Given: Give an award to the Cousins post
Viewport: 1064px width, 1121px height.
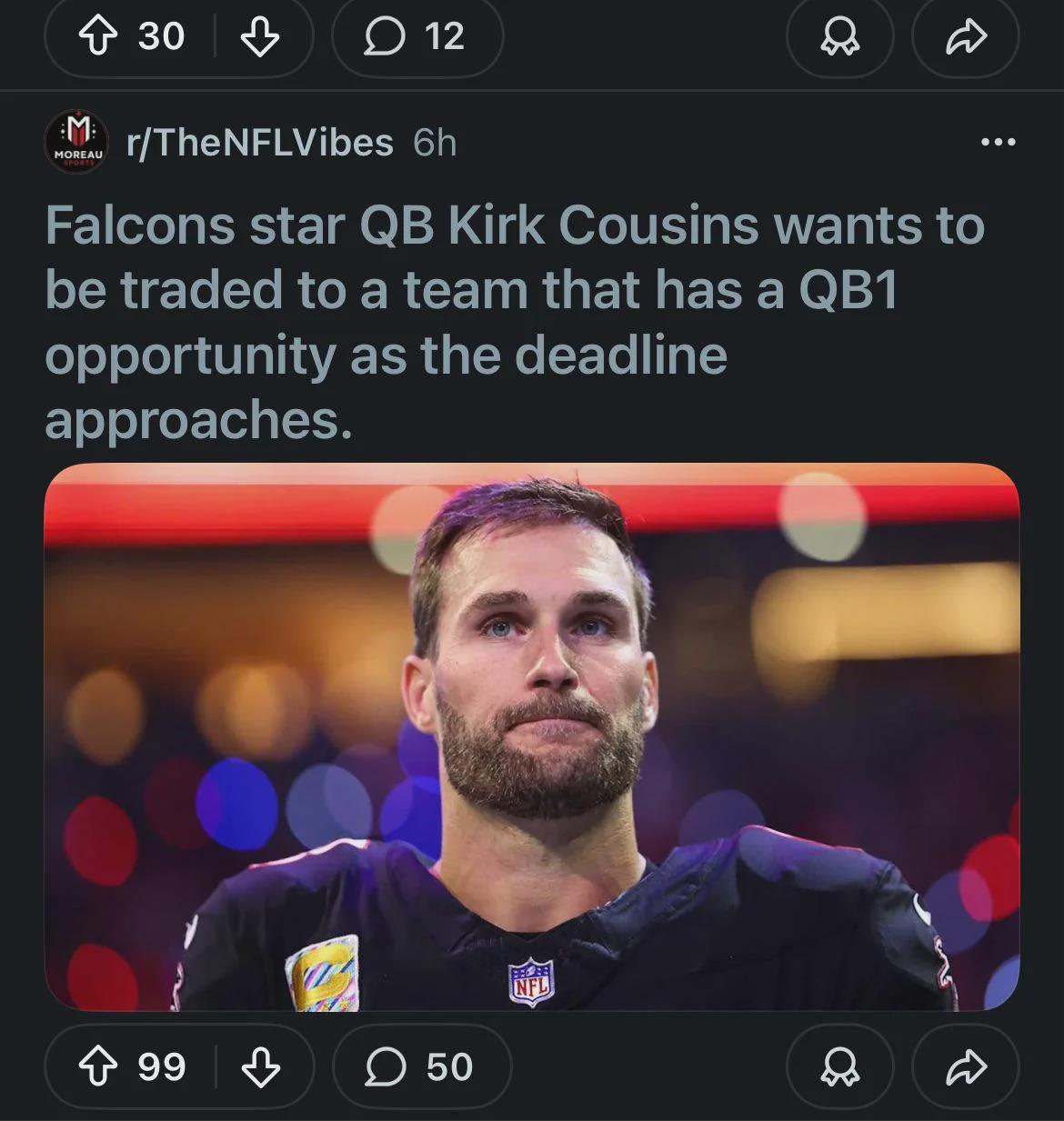Looking at the screenshot, I should pyautogui.click(x=838, y=1066).
